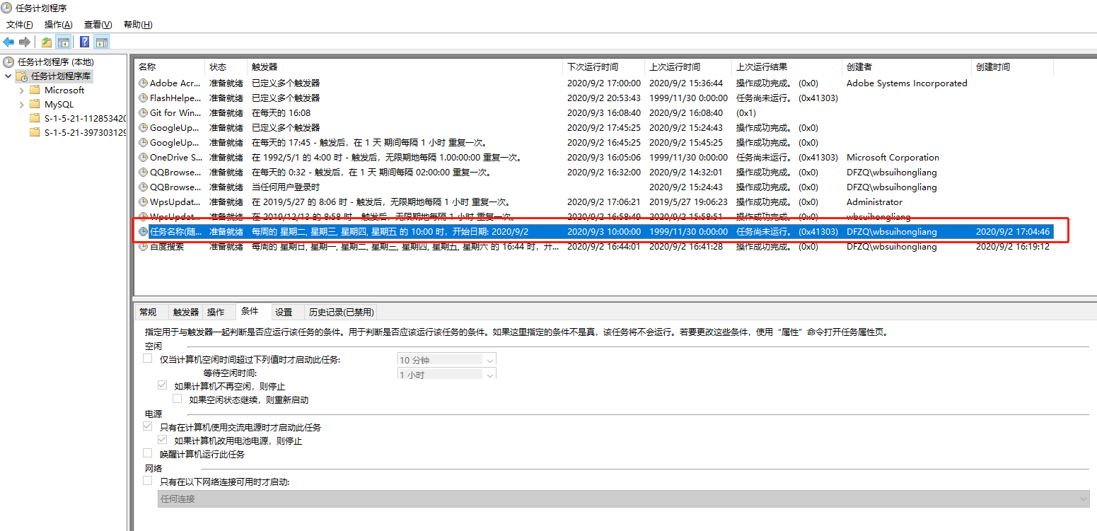
Task: Click the clock icon beside the Adobe Acr task
Action: (142, 83)
